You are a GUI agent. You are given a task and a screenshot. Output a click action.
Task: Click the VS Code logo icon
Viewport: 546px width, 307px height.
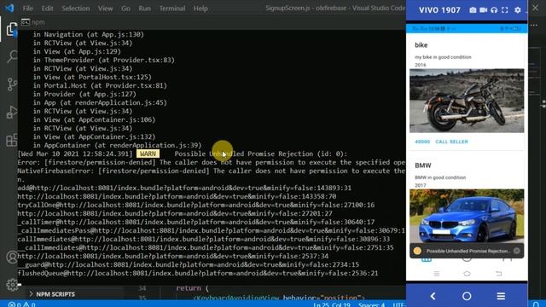9,8
